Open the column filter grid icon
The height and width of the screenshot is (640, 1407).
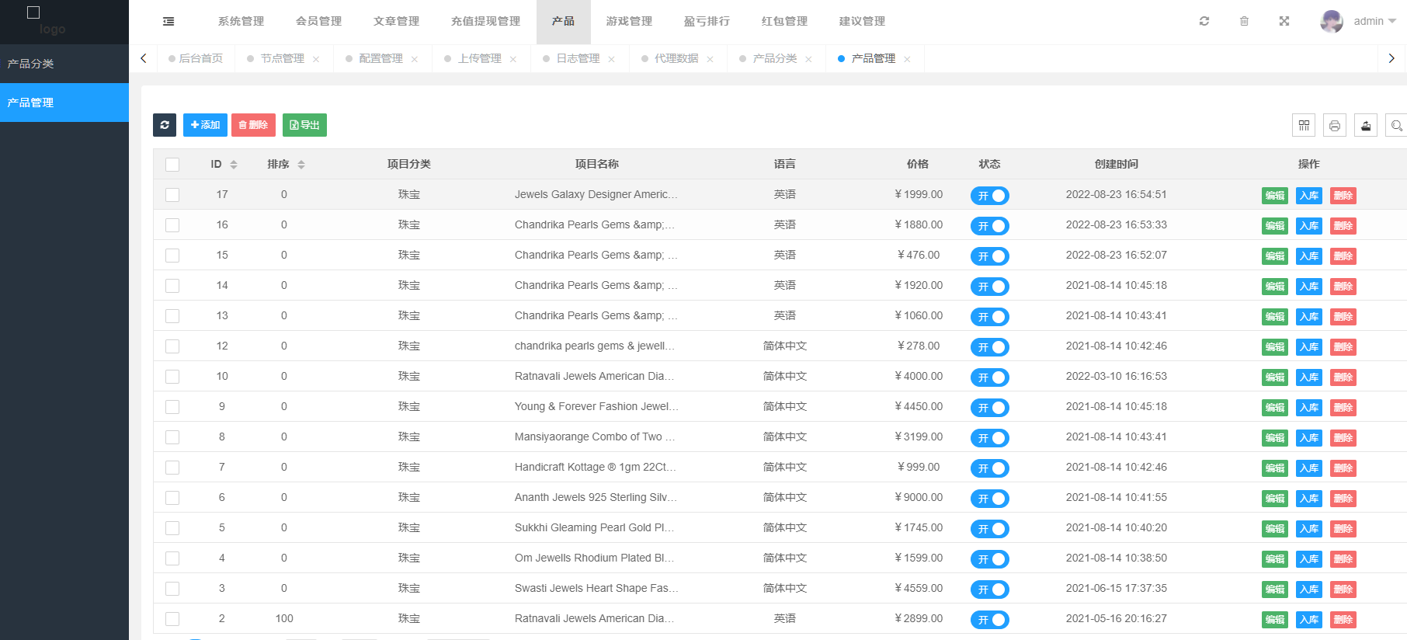[x=1304, y=125]
